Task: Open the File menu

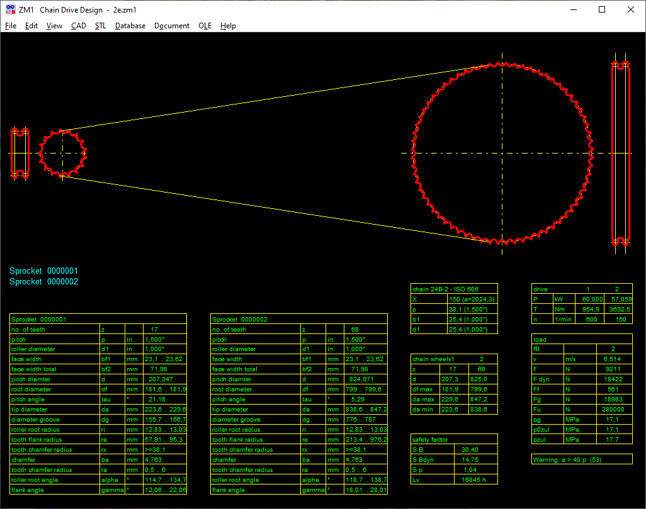Action: 11,26
